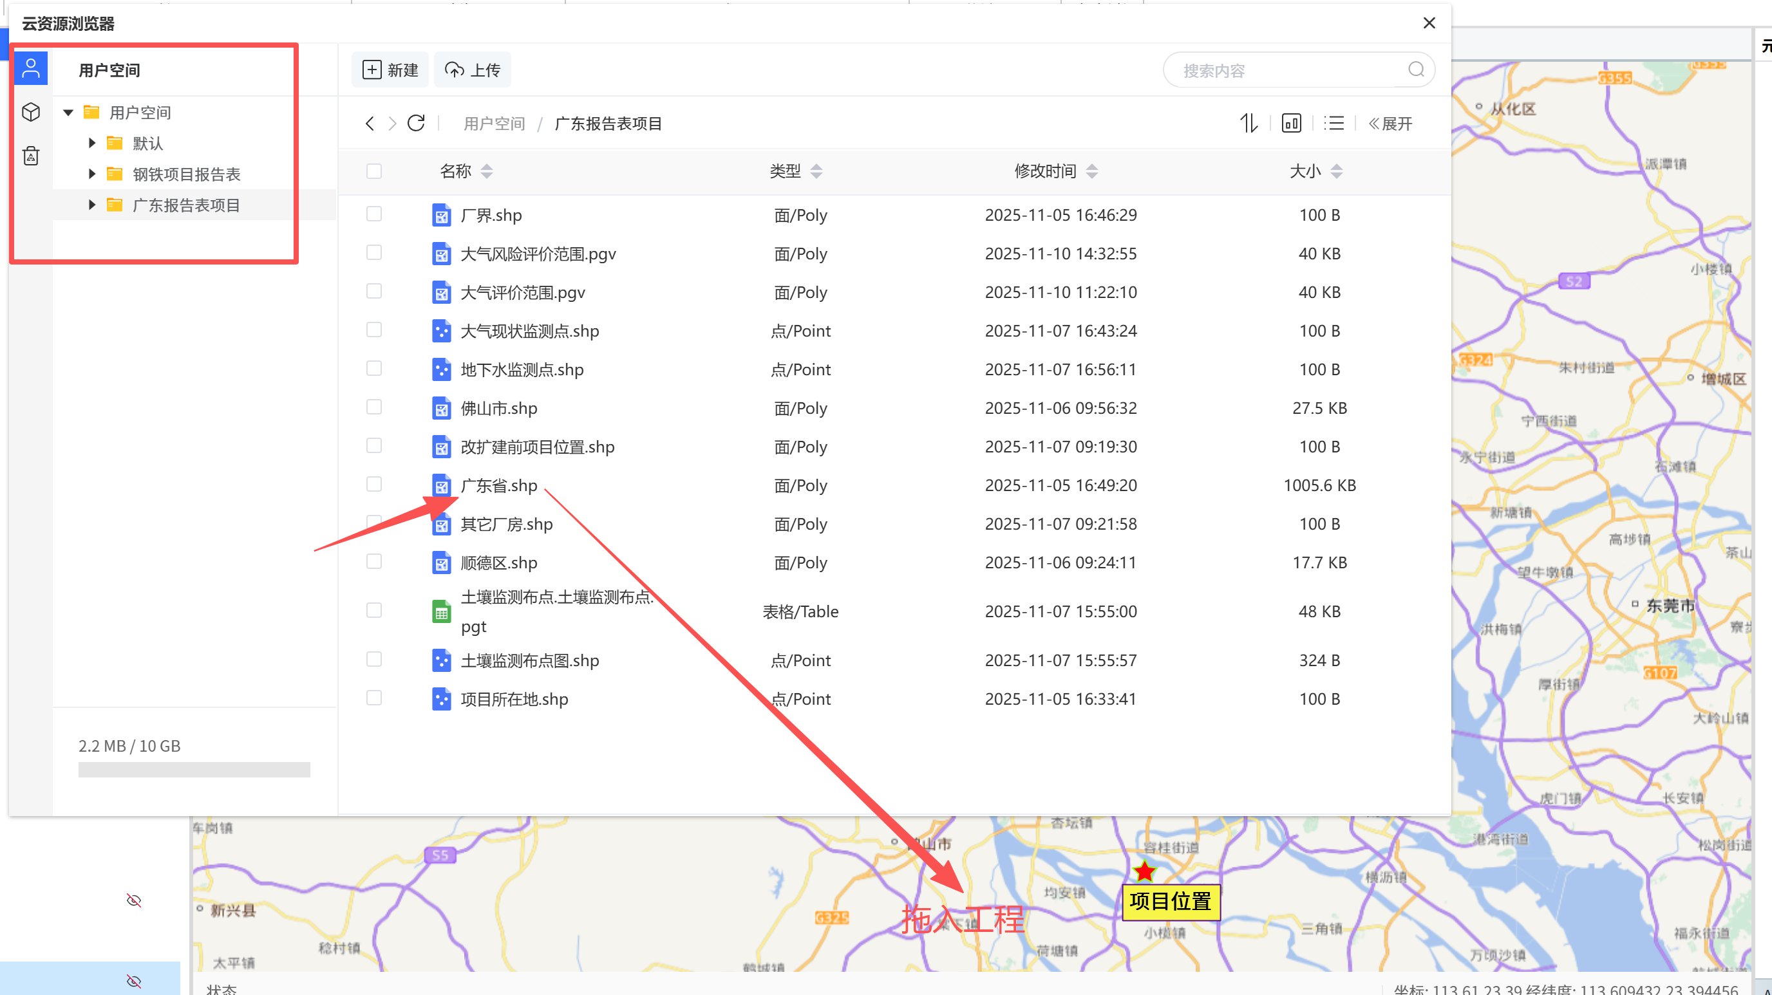Screen dimensions: 1772x995
Task: Sort by 修改时间 column arrows
Action: tap(1091, 171)
